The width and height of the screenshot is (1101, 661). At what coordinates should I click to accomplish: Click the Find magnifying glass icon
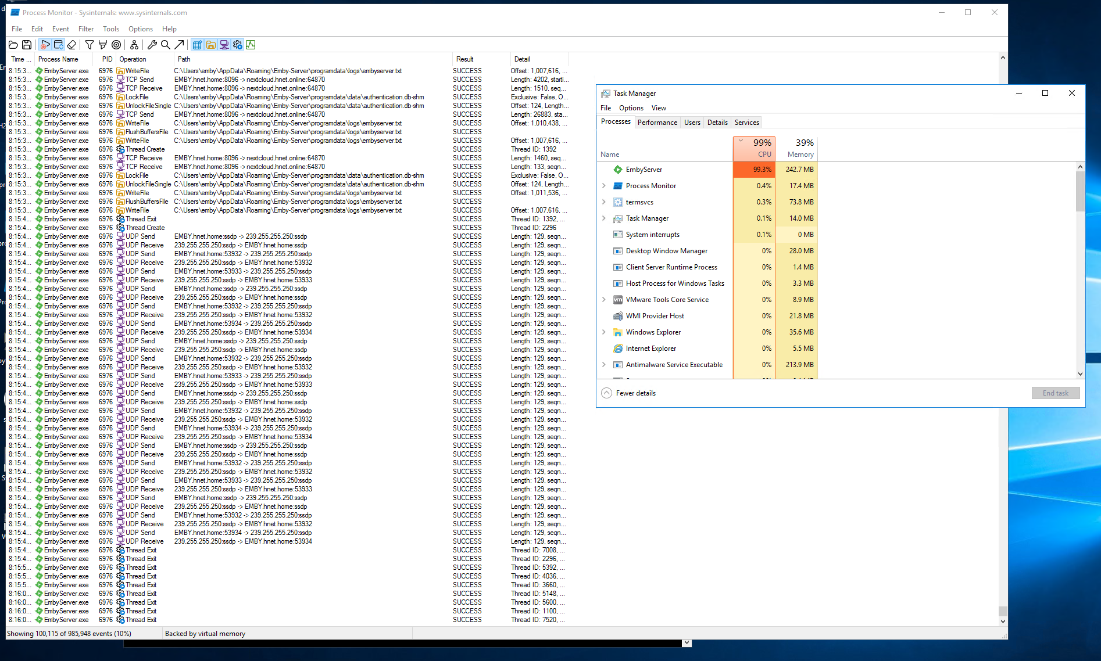[x=166, y=45]
